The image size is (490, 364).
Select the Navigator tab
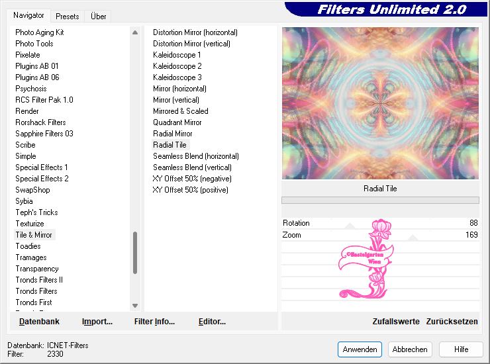pyautogui.click(x=28, y=15)
